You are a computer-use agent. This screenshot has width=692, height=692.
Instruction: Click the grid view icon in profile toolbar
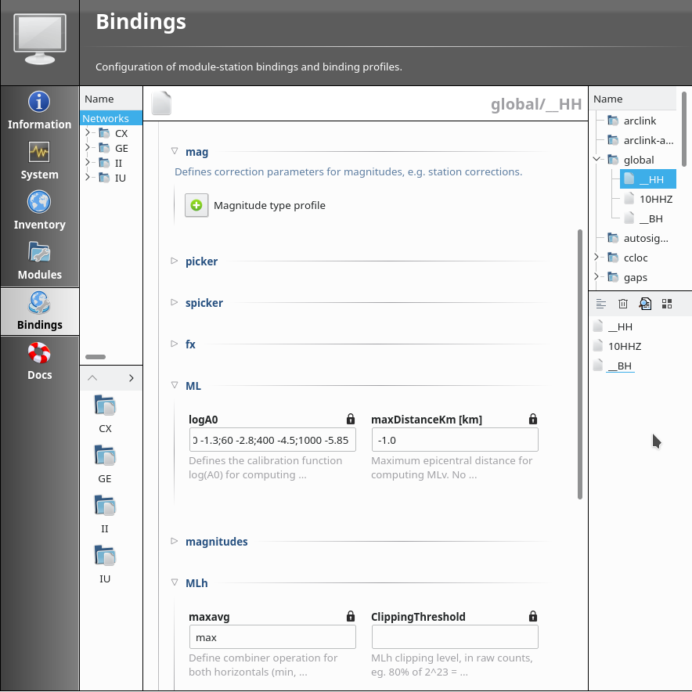coord(667,304)
